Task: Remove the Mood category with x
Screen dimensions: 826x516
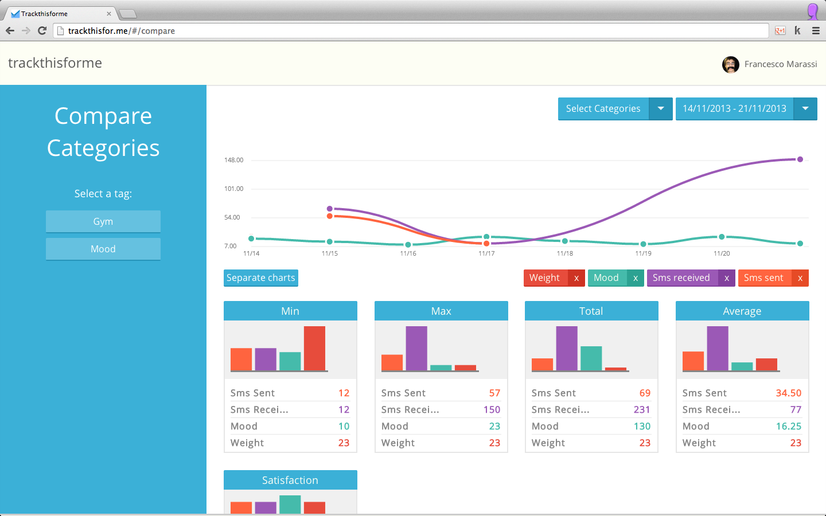Action: click(636, 278)
